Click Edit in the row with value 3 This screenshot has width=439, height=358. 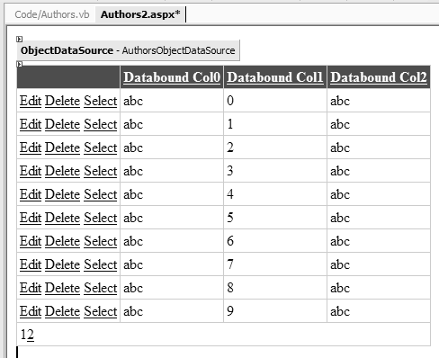click(x=31, y=171)
